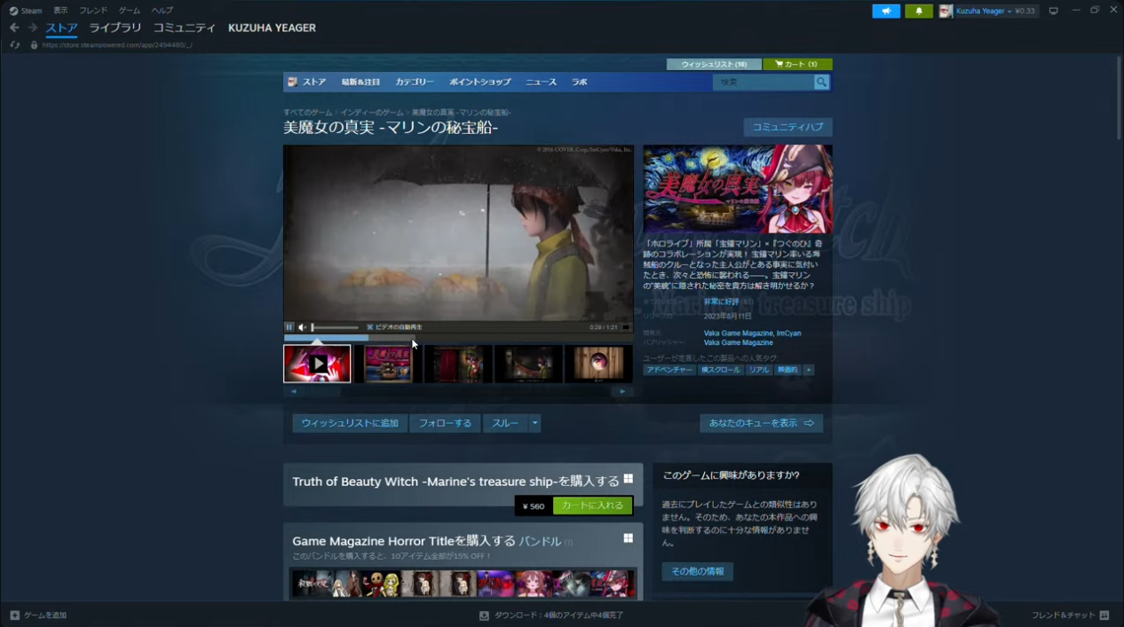Viewport: 1124px width, 627px height.
Task: Click the plus button to add tags
Action: point(808,370)
